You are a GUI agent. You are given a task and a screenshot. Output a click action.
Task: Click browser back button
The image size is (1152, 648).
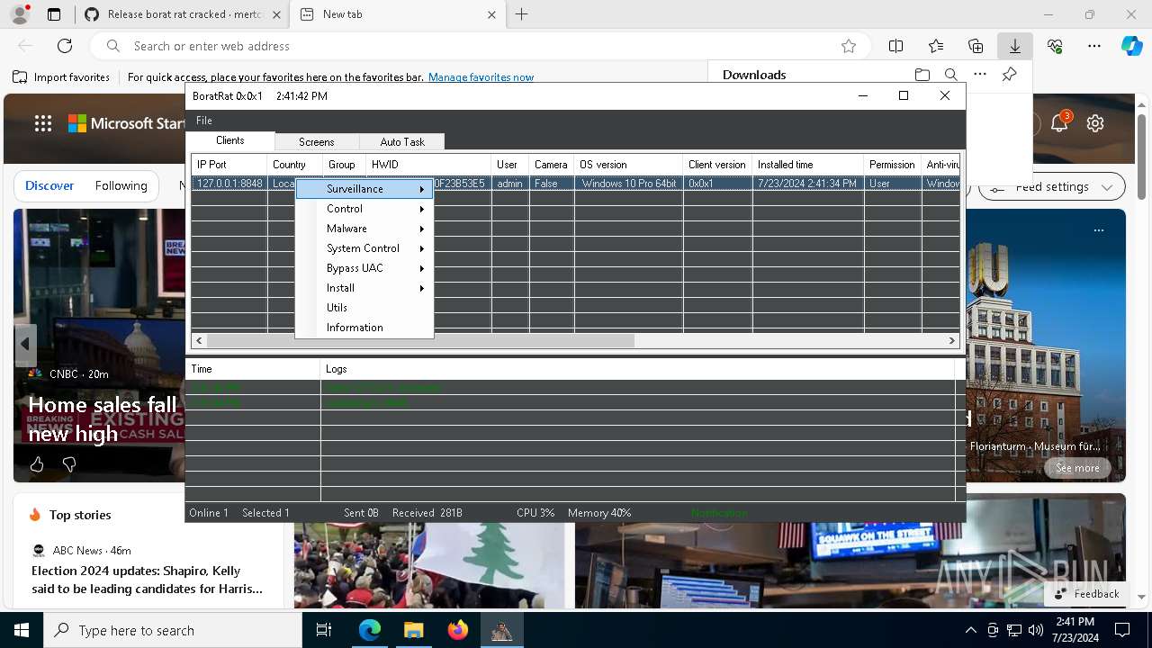coord(25,46)
